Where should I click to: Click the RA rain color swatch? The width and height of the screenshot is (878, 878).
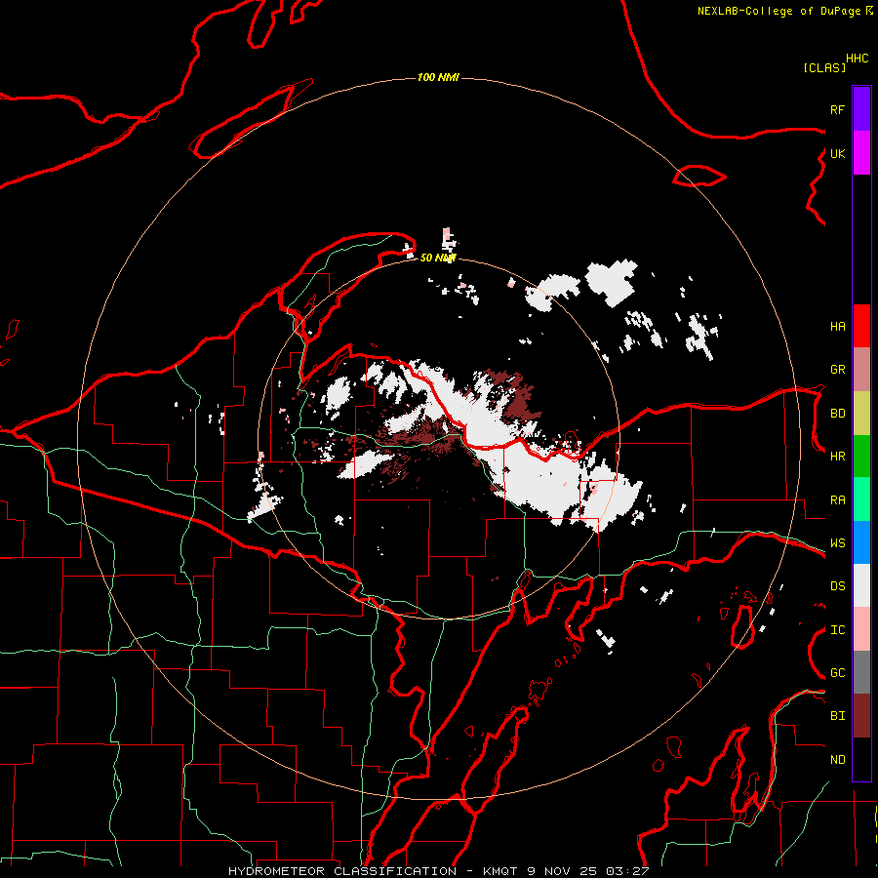click(861, 499)
